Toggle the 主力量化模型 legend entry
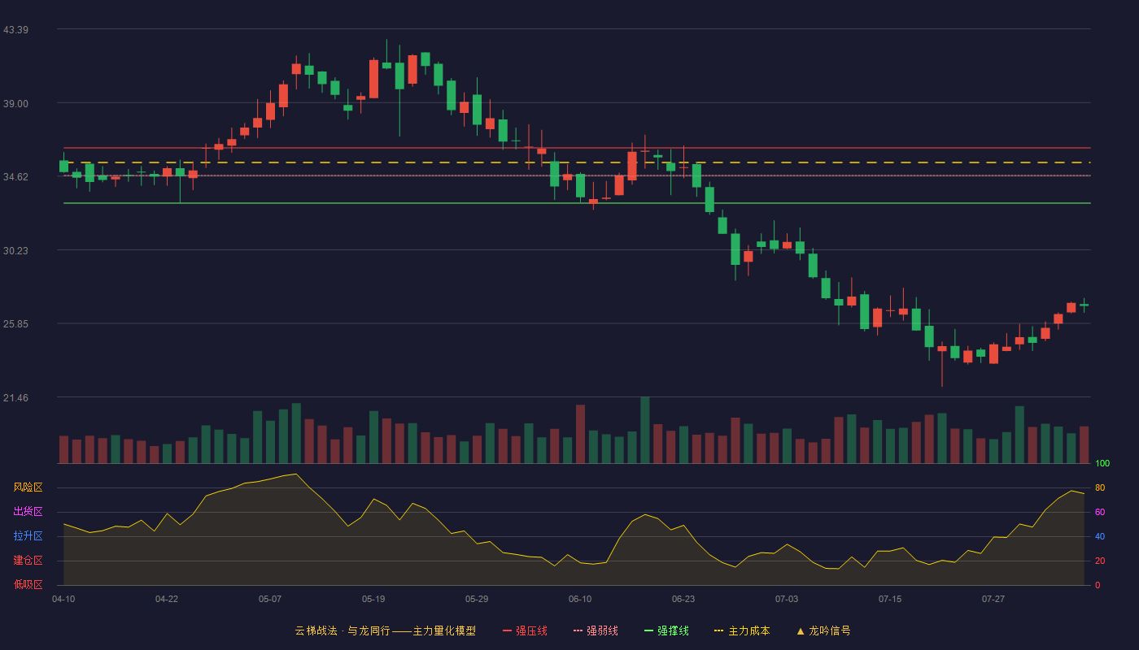1139x650 pixels. tap(385, 630)
